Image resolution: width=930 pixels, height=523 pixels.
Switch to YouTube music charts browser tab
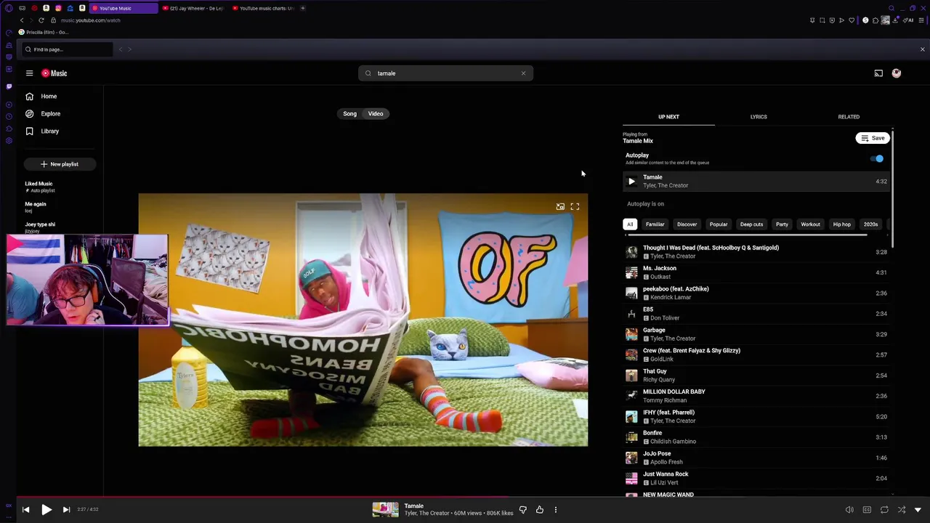(x=262, y=8)
